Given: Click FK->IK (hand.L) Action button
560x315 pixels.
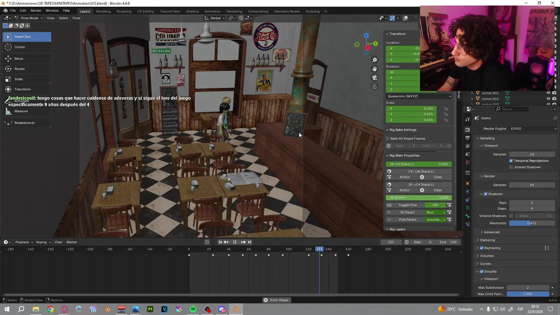Looking at the screenshot, I should tap(404, 177).
